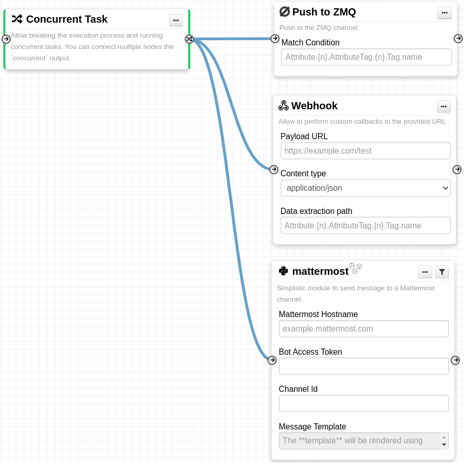Click the Push to ZMQ node icon
The width and height of the screenshot is (464, 463).
click(284, 12)
